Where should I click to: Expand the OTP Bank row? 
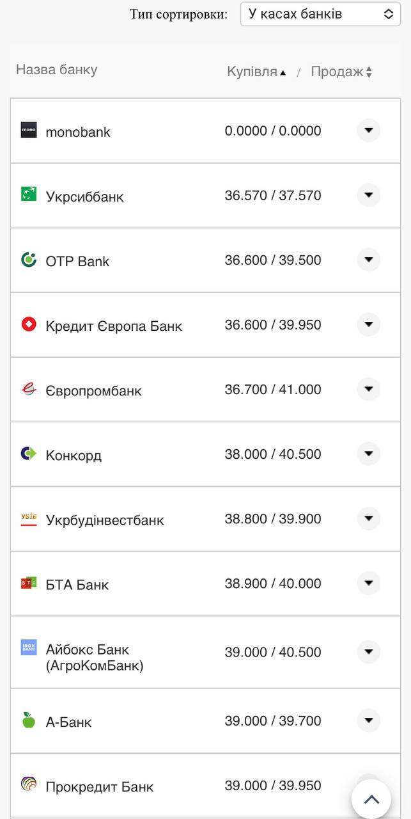369,260
